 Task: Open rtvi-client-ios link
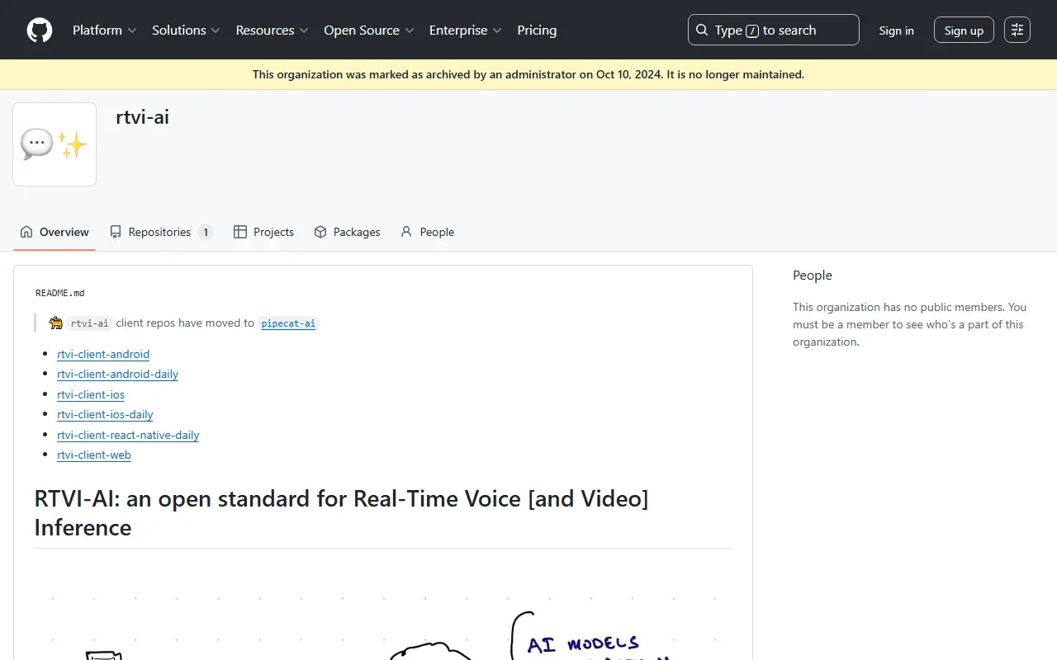pyautogui.click(x=91, y=394)
